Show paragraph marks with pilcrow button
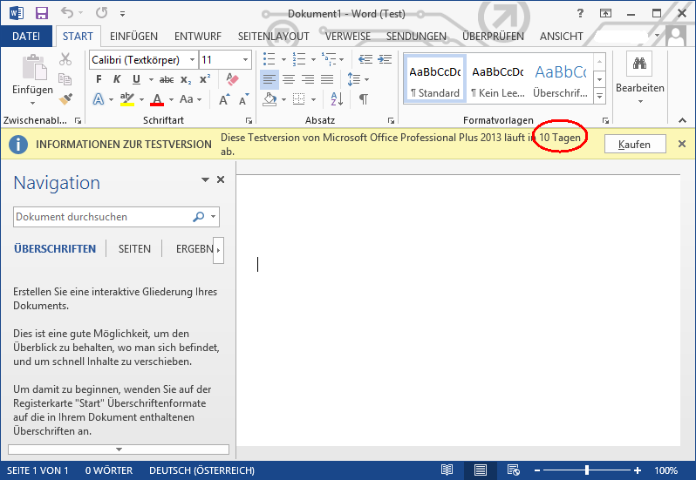Viewport: 696px width, 480px height. click(x=363, y=98)
